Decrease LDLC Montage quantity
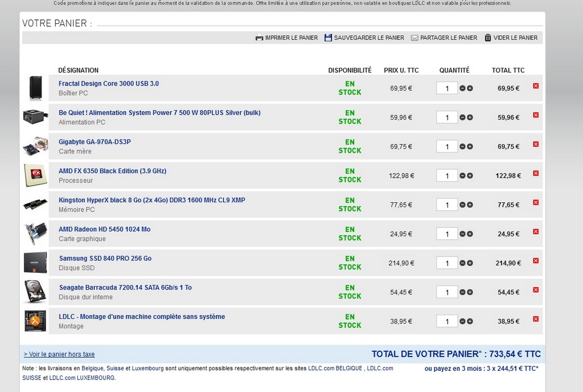This screenshot has height=392, width=583. (462, 321)
